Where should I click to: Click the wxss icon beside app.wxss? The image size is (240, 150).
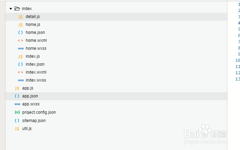(x=17, y=104)
